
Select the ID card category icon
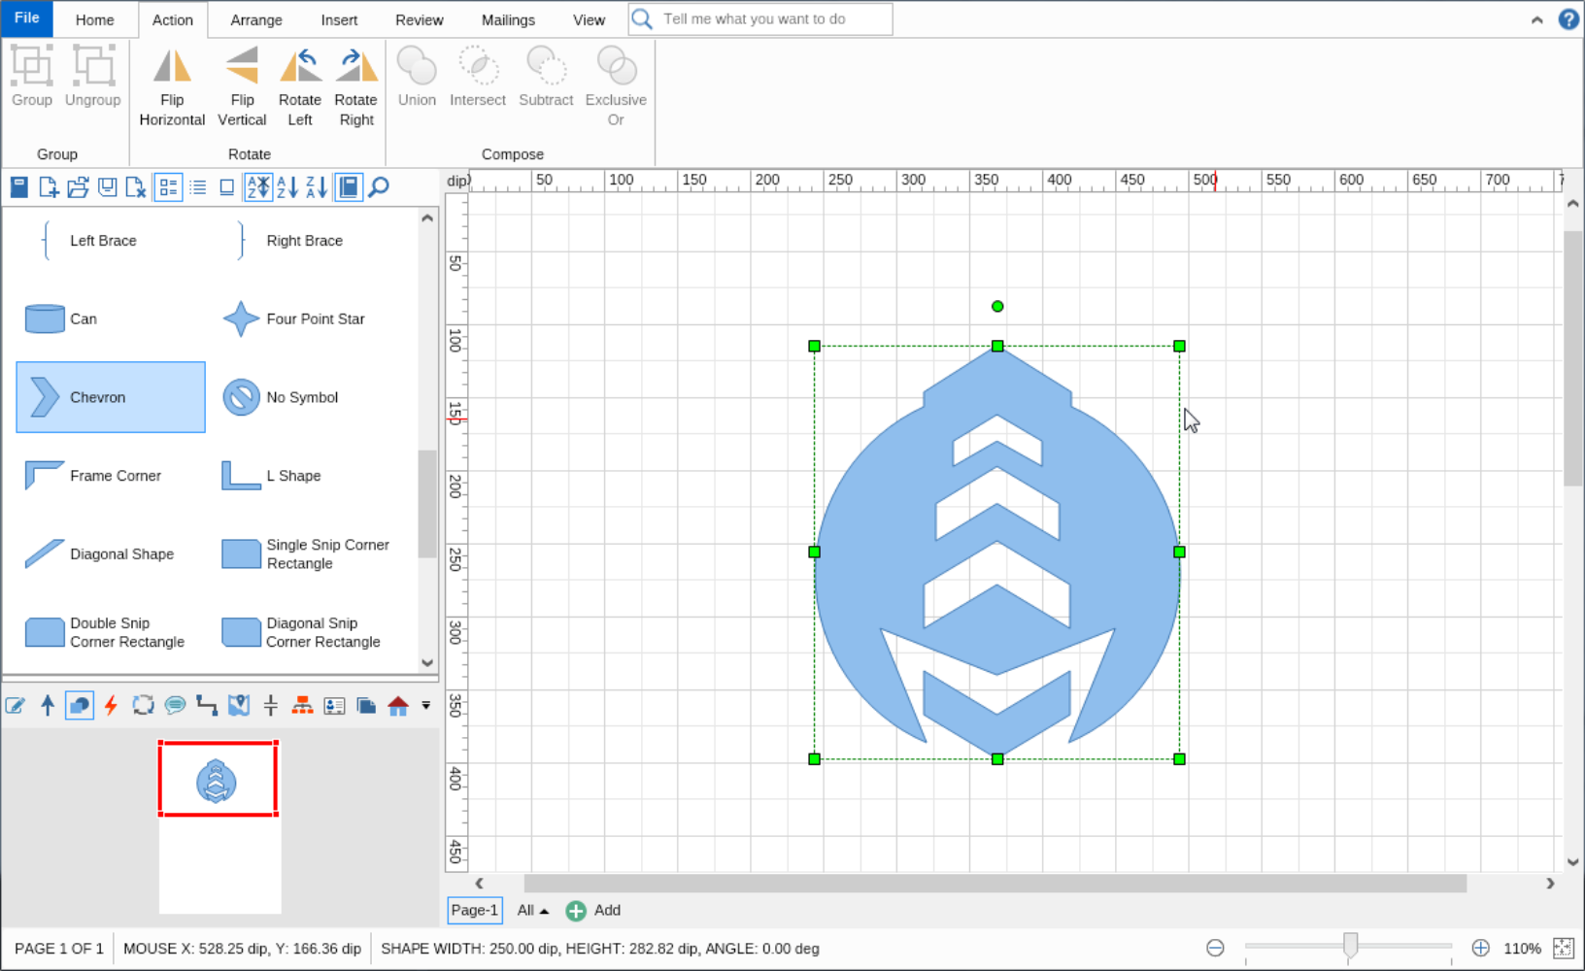point(334,705)
